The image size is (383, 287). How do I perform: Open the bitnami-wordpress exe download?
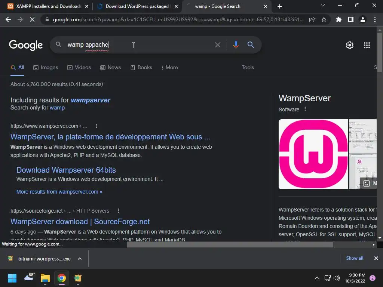tap(40, 259)
